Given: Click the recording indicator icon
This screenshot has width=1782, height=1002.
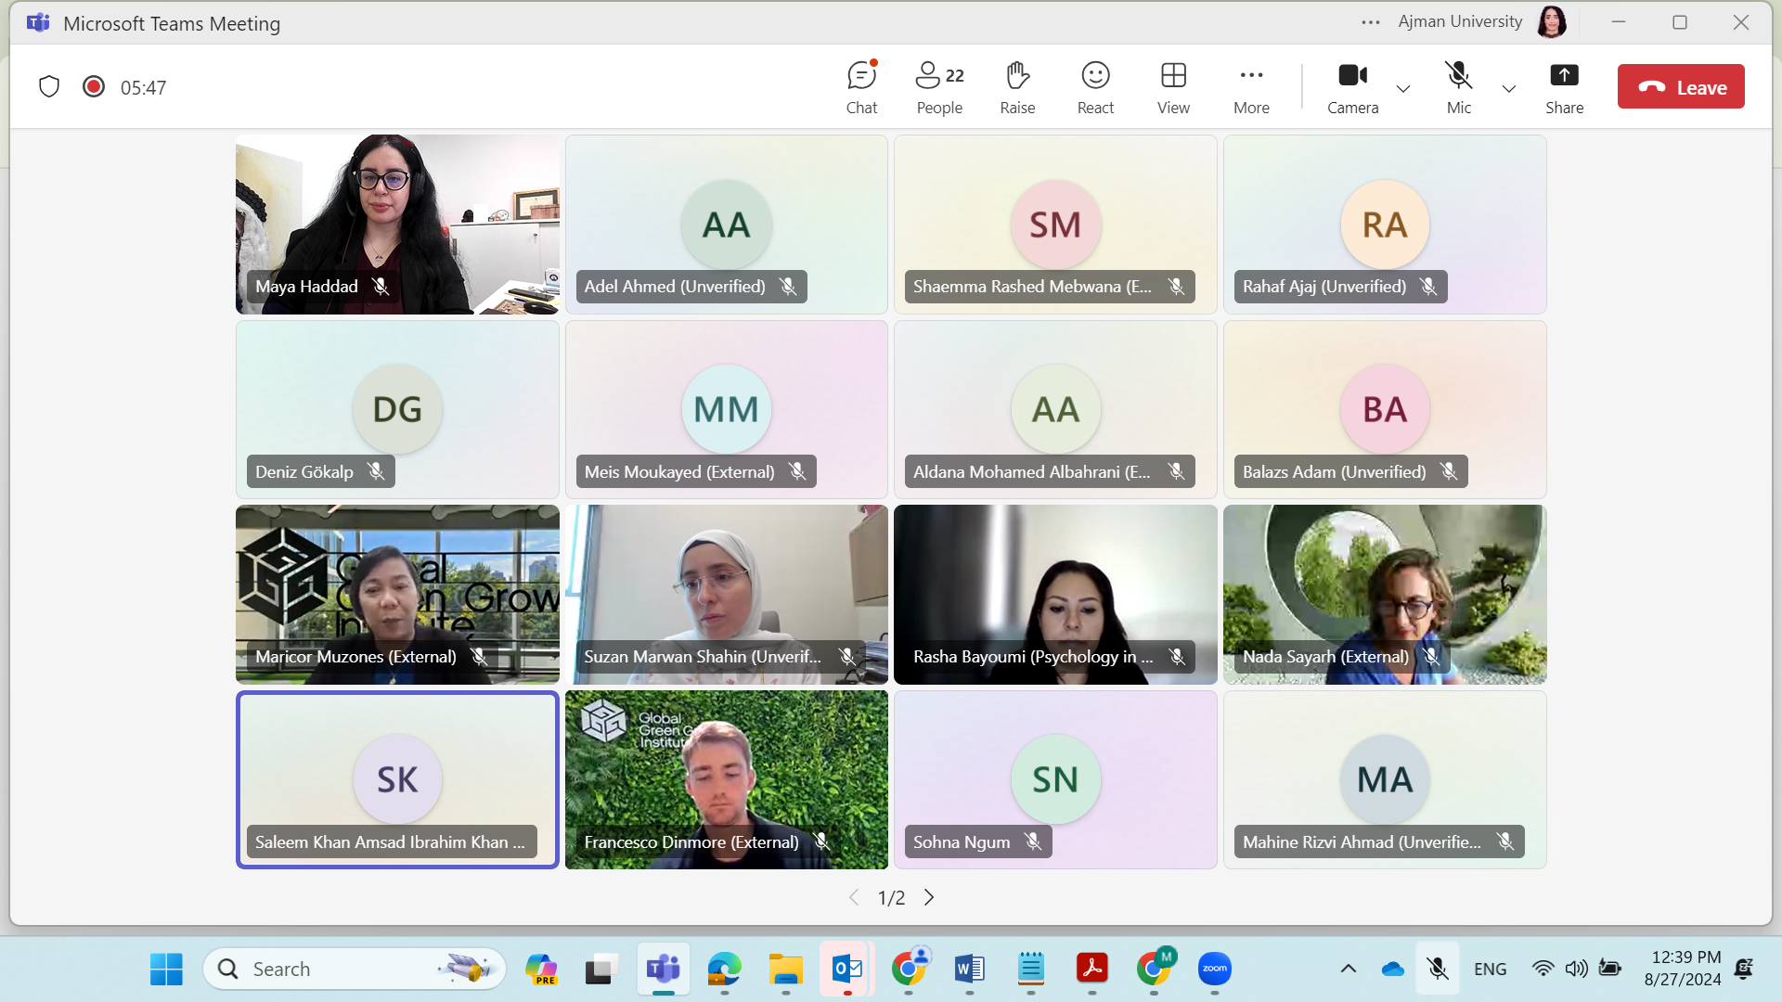Looking at the screenshot, I should click(x=93, y=87).
